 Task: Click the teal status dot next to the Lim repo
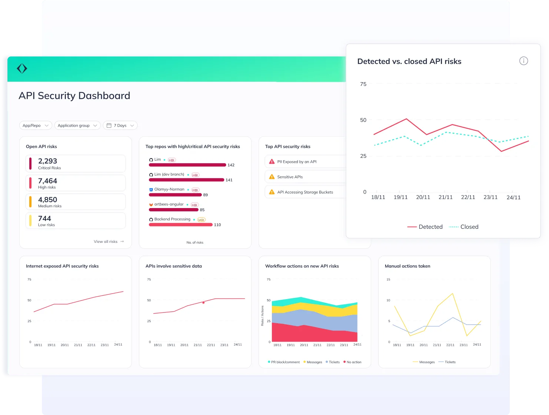(x=164, y=160)
